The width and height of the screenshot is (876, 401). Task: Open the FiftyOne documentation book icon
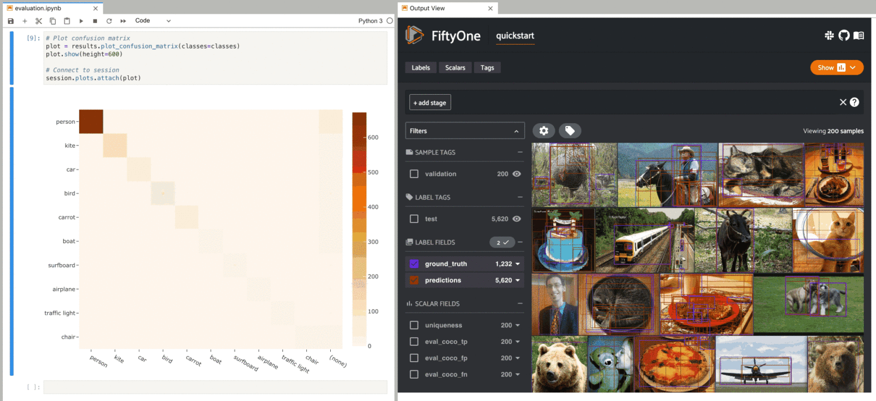(x=859, y=35)
